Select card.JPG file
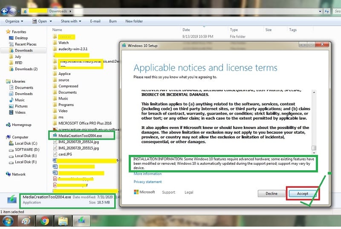This screenshot has height=229, width=341. point(65,154)
